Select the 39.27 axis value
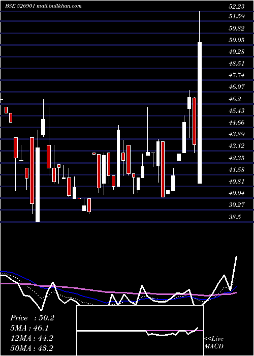Viewport: 254px width, 356px height. (x=237, y=205)
